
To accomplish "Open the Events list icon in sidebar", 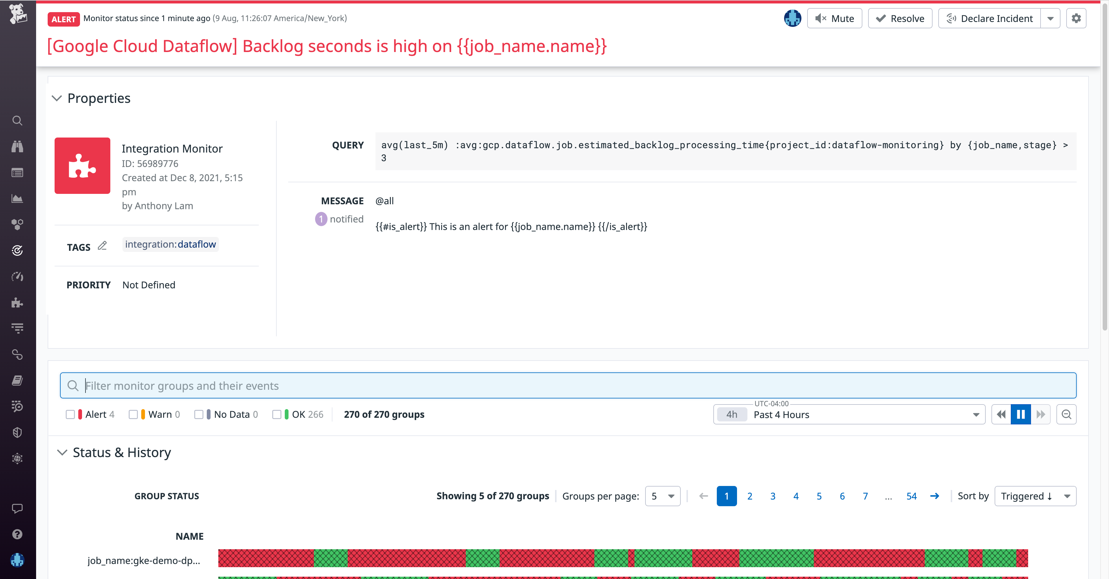I will coord(17,172).
